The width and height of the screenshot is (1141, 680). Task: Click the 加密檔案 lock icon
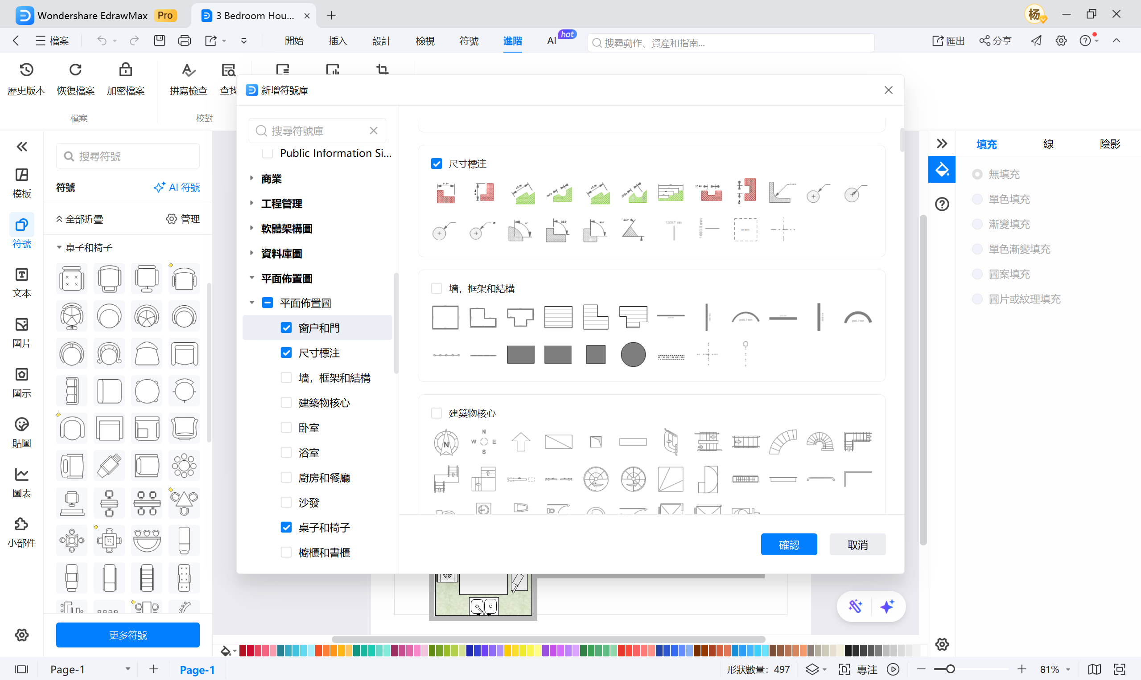125,70
